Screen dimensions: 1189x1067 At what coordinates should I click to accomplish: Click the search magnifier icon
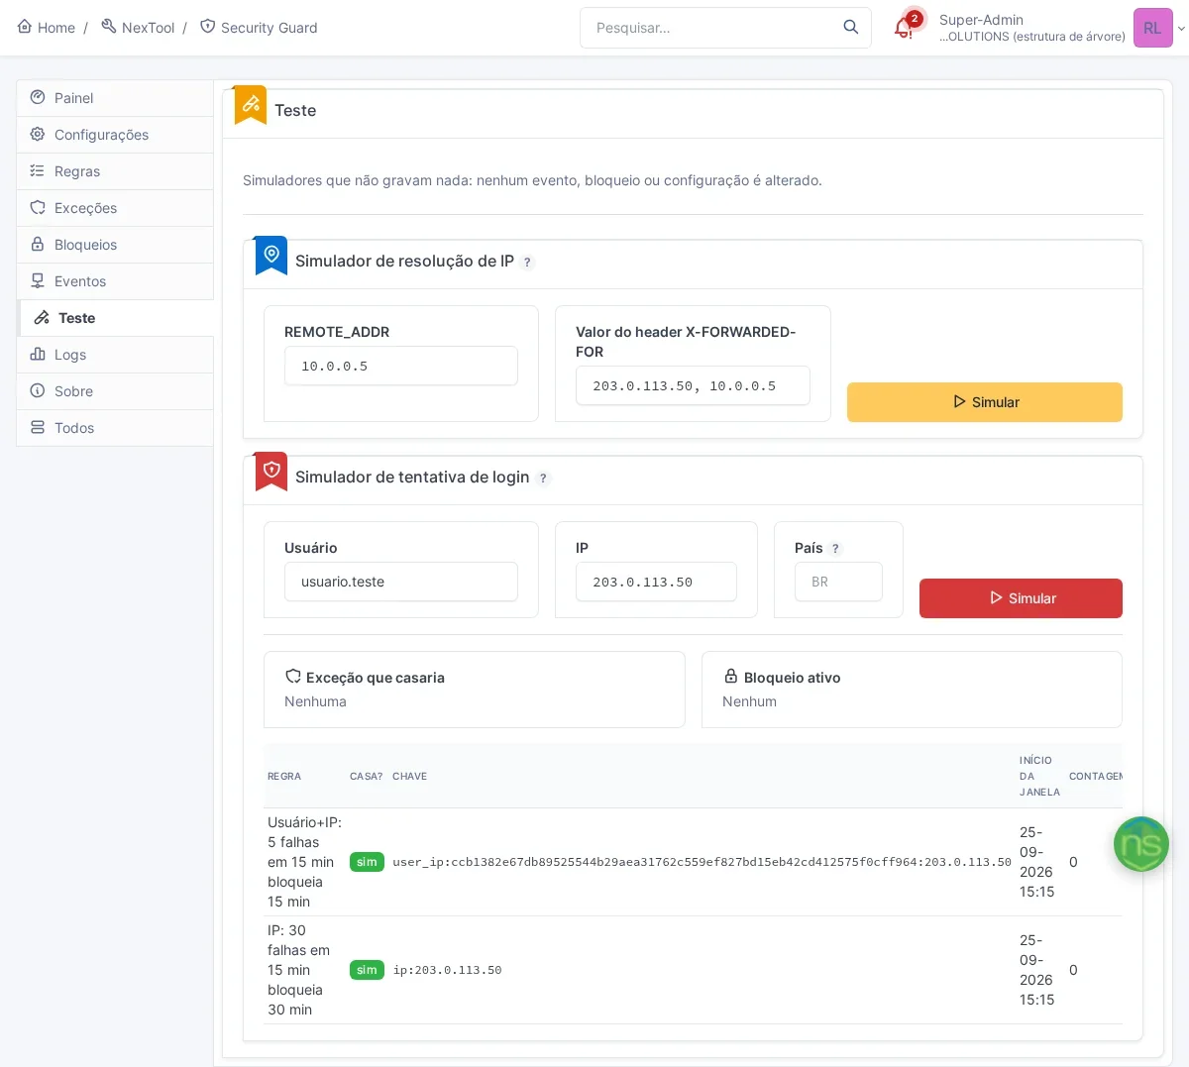pos(850,28)
